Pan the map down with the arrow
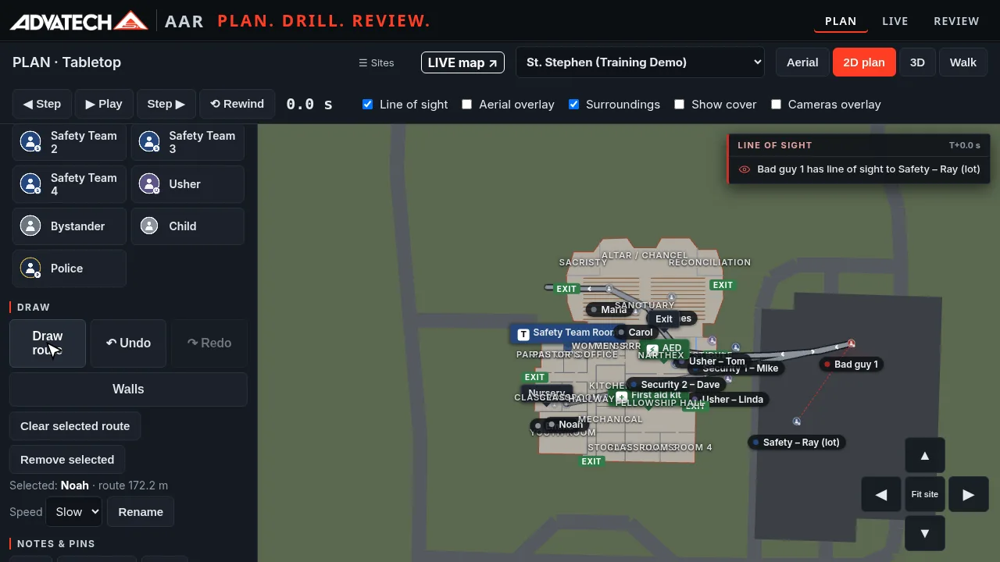Screen dimensions: 1000x562 (x=925, y=533)
